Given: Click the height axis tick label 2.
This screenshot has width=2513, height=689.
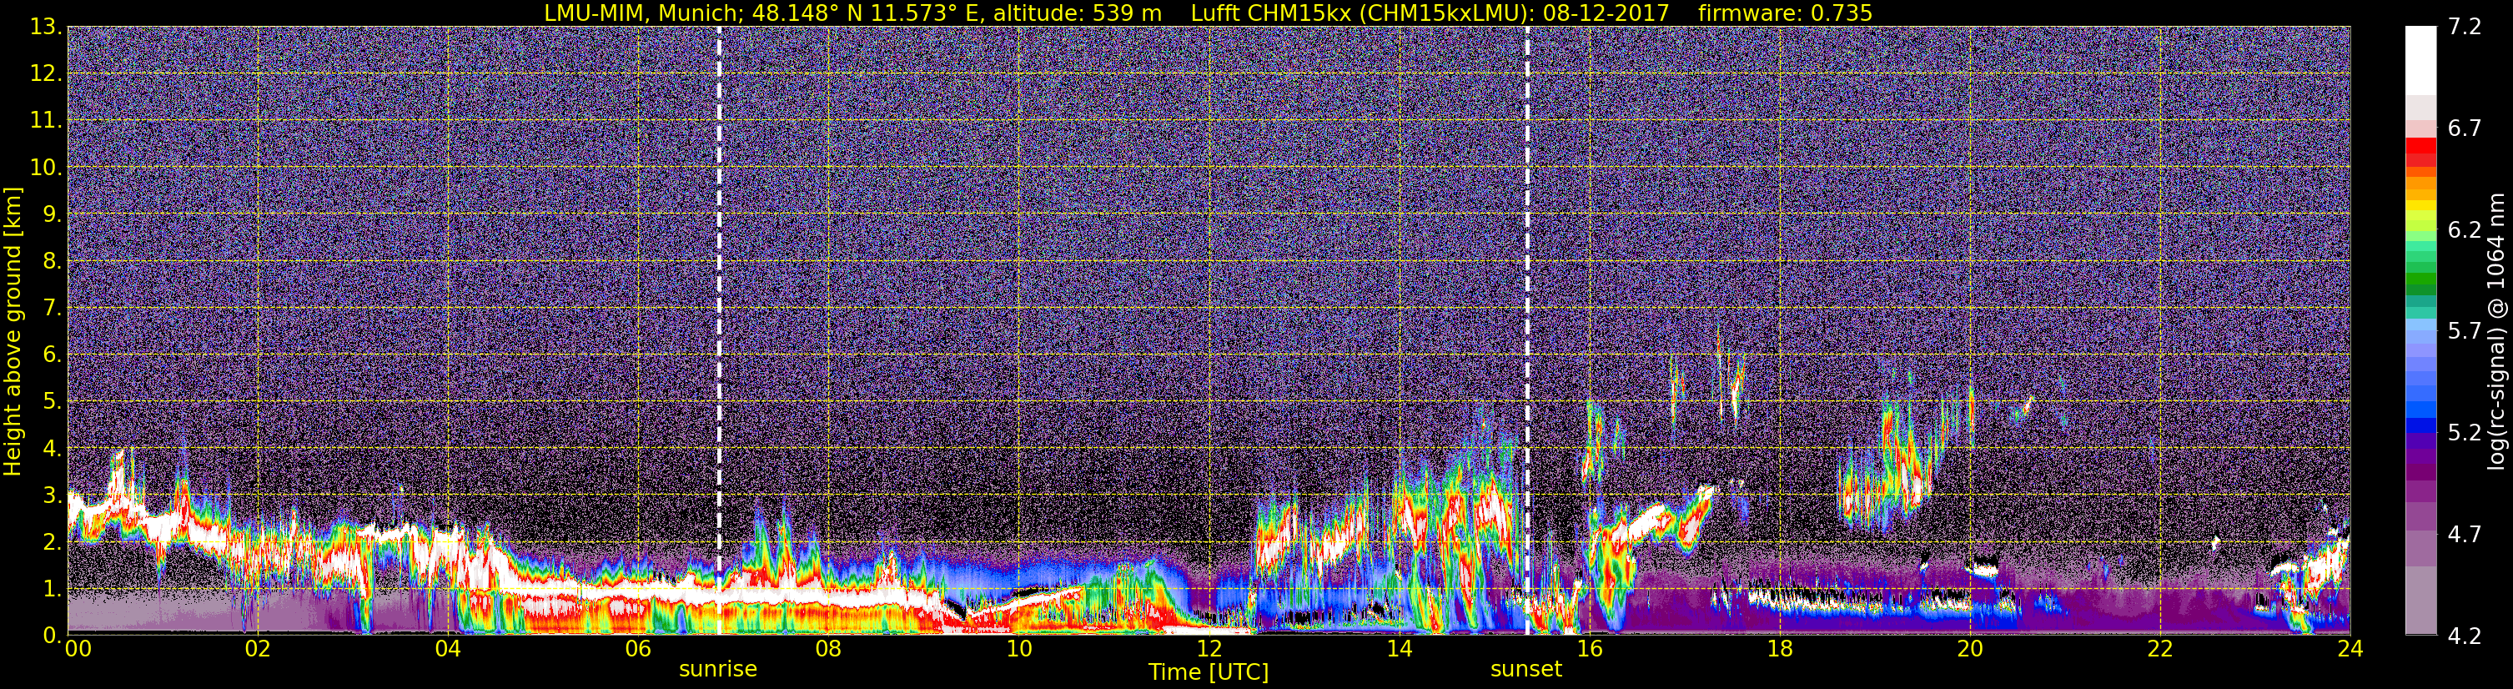Looking at the screenshot, I should [51, 543].
